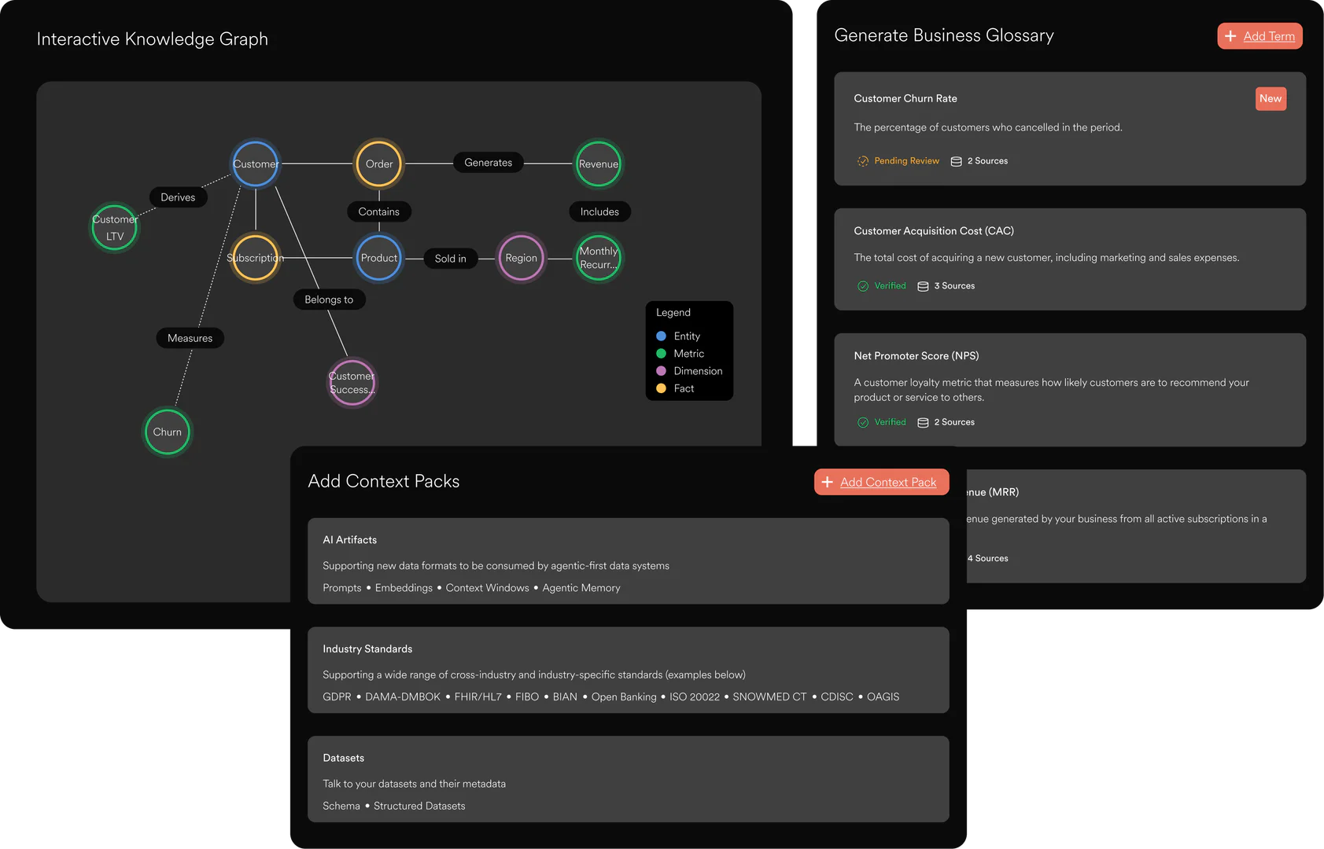Select the Churn metric node
Viewport: 1324px width, 849px height.
(x=167, y=432)
